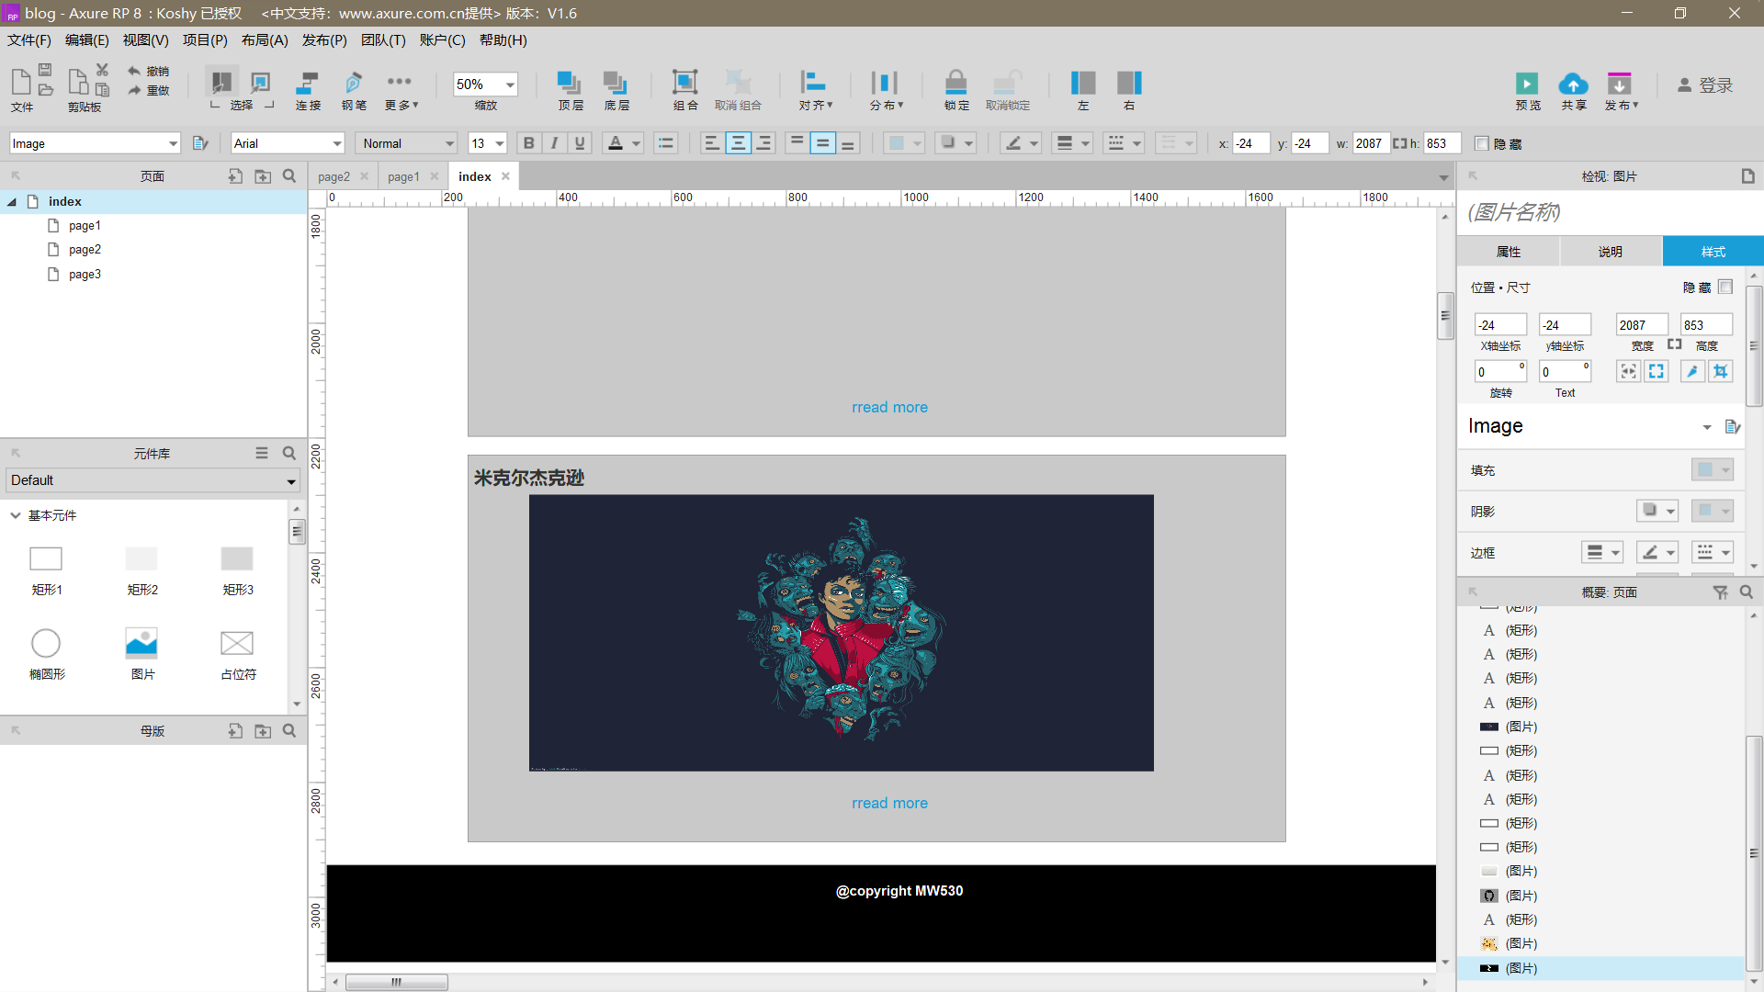
Task: Click the Share (共享) cloud icon
Action: (1573, 84)
